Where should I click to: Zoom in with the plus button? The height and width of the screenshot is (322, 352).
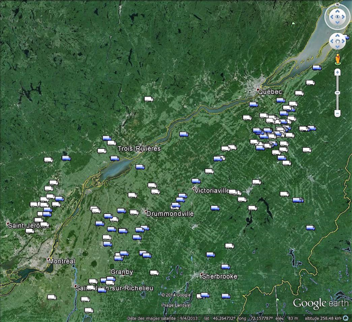coord(337,72)
